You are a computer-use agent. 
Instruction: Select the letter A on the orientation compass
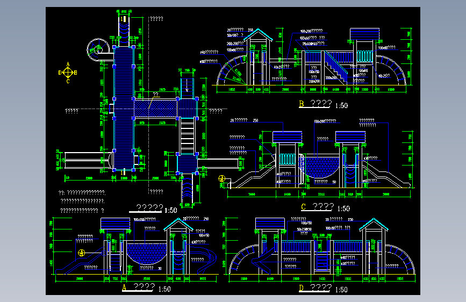pyautogui.click(x=68, y=64)
